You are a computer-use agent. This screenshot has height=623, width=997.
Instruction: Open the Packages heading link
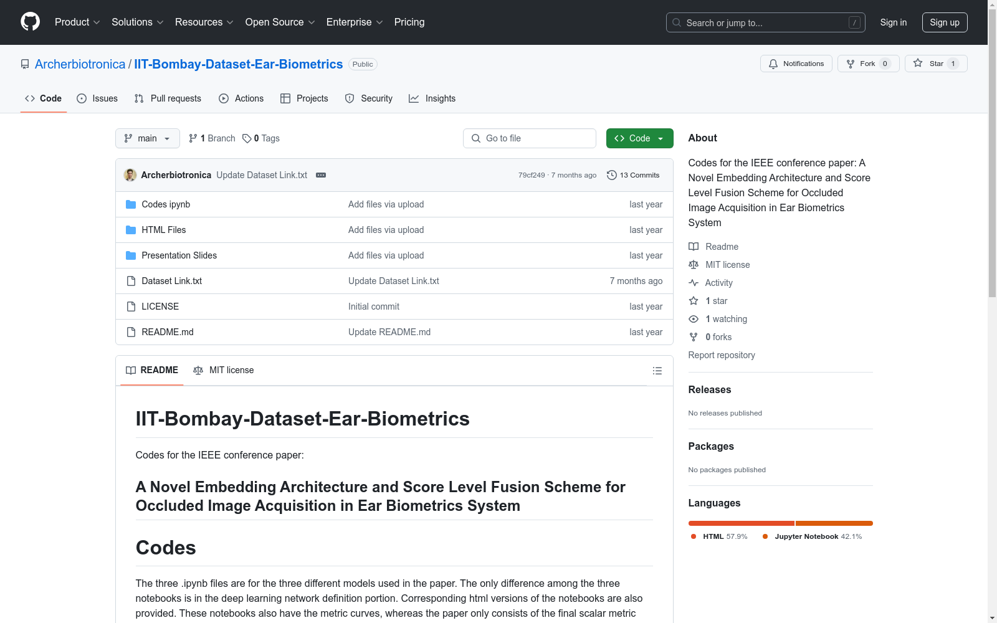711,446
